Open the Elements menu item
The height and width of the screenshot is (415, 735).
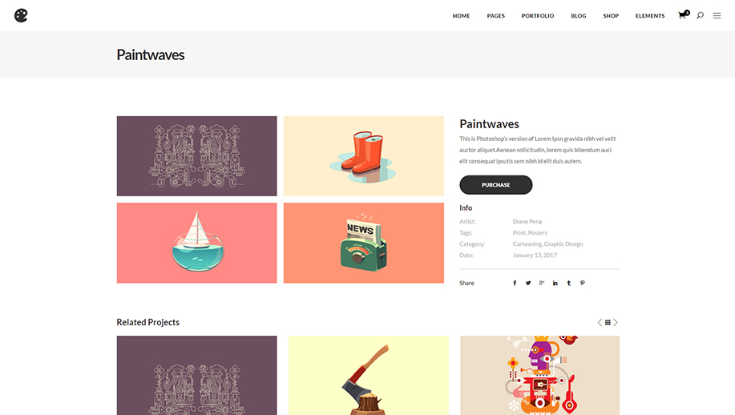pos(650,16)
